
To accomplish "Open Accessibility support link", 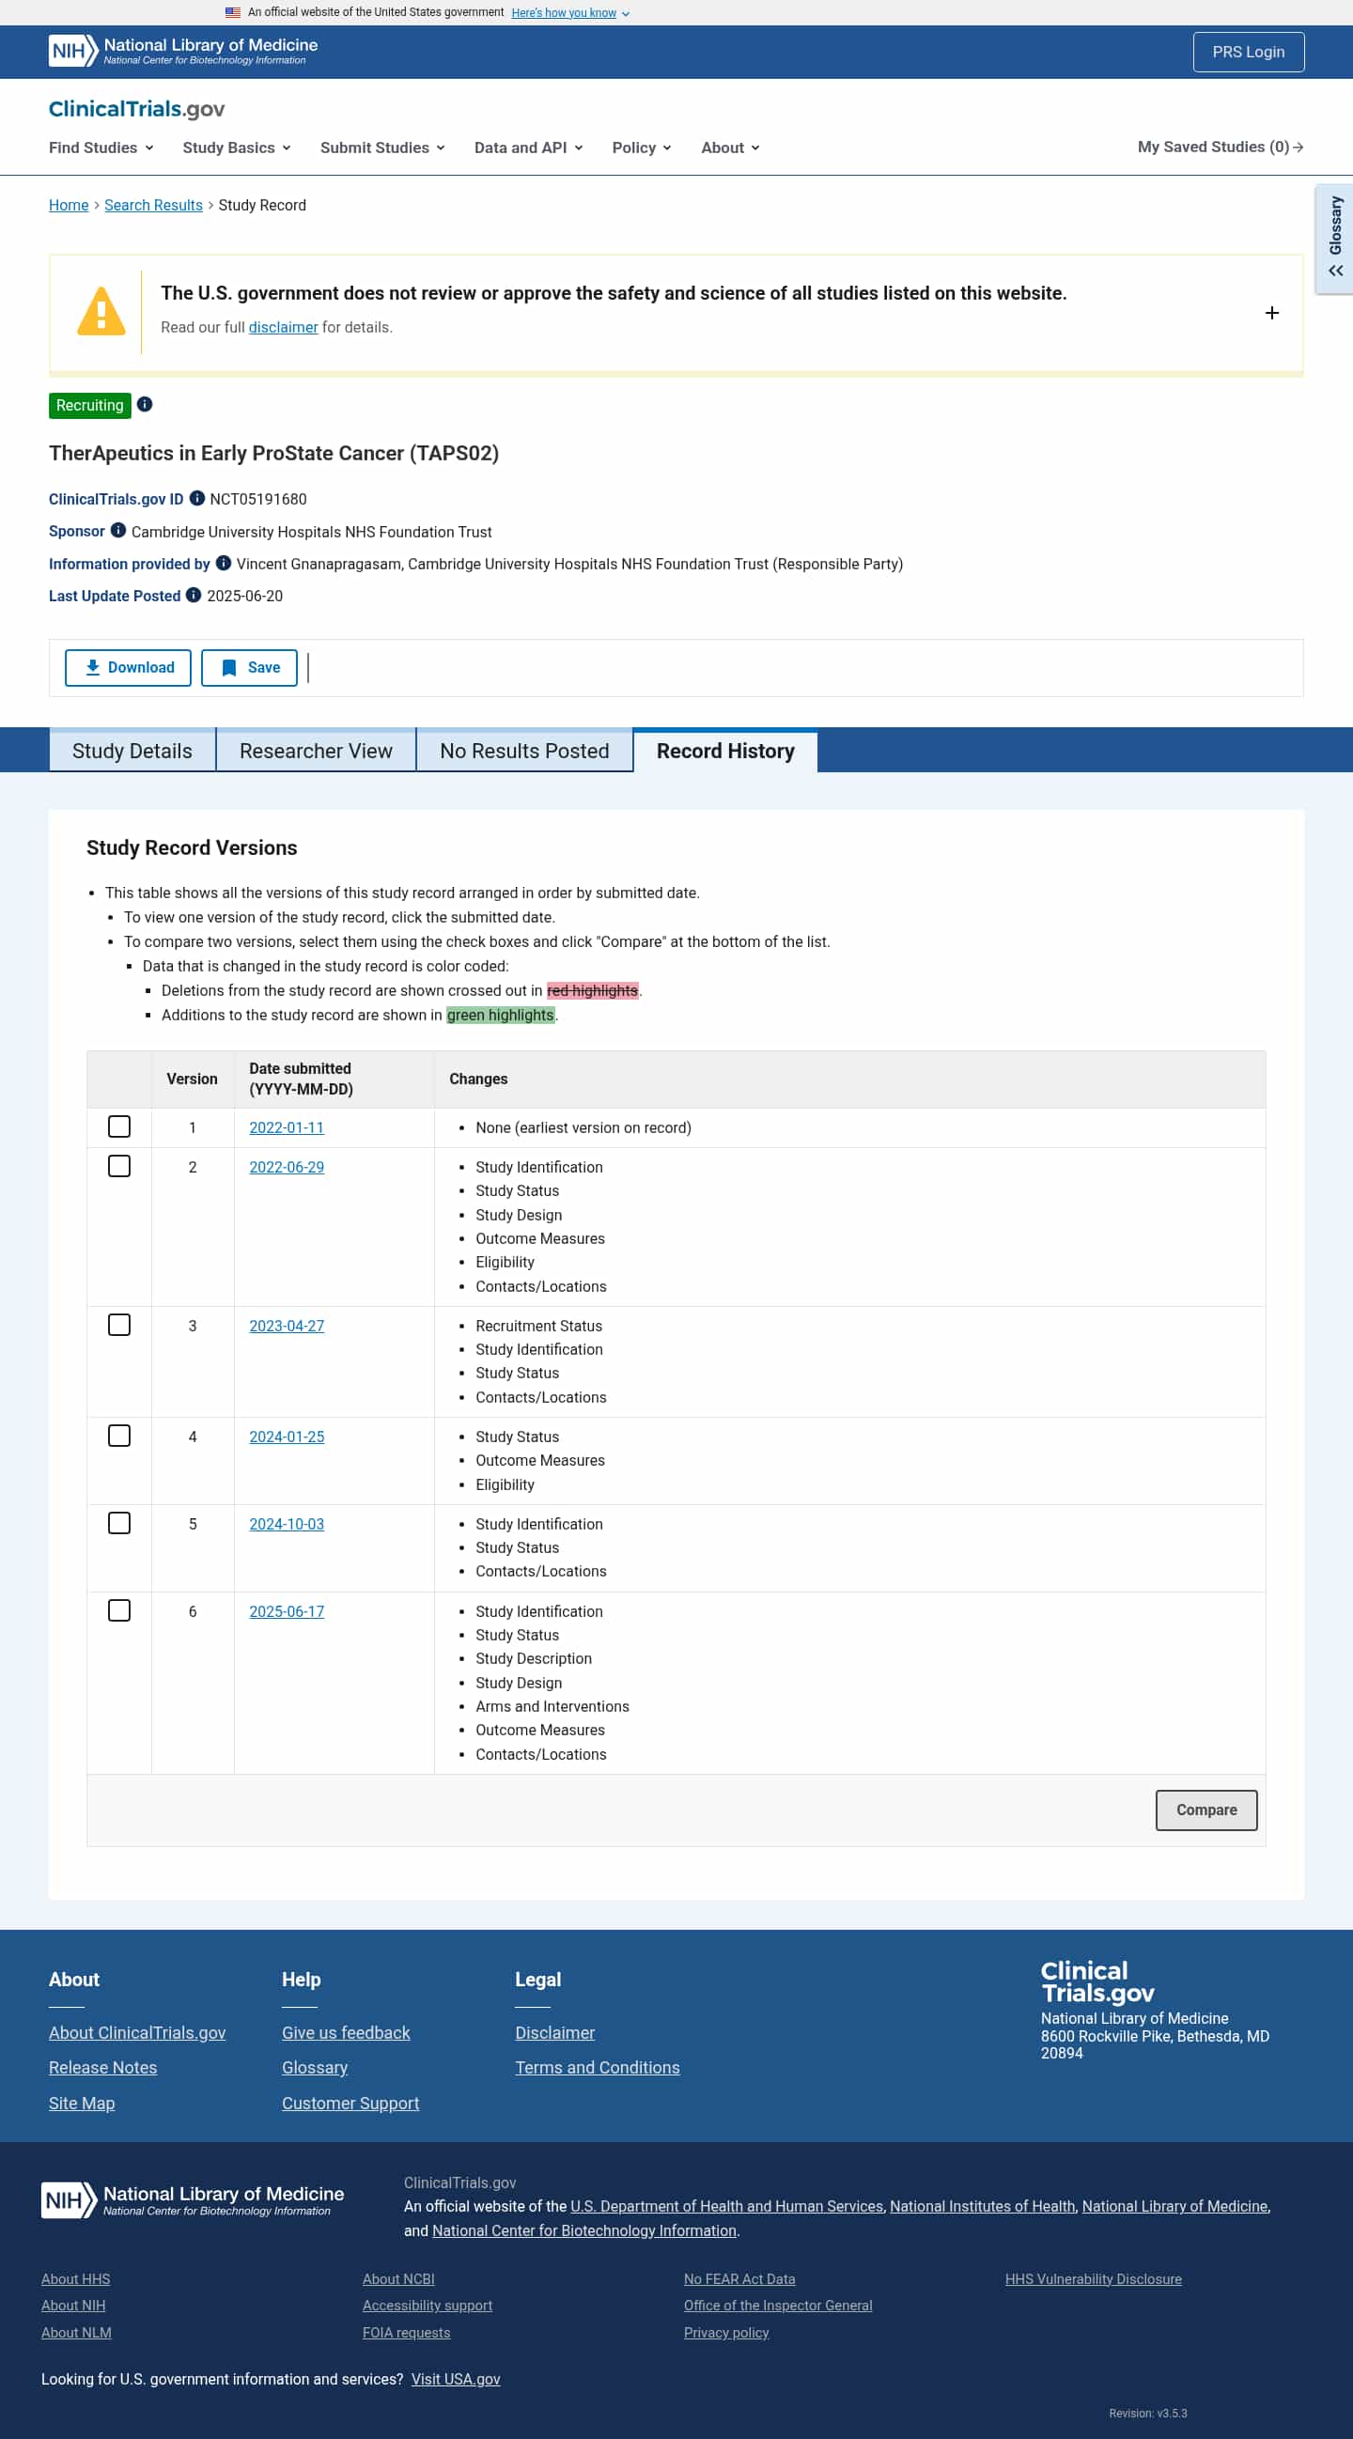I will coord(427,2305).
